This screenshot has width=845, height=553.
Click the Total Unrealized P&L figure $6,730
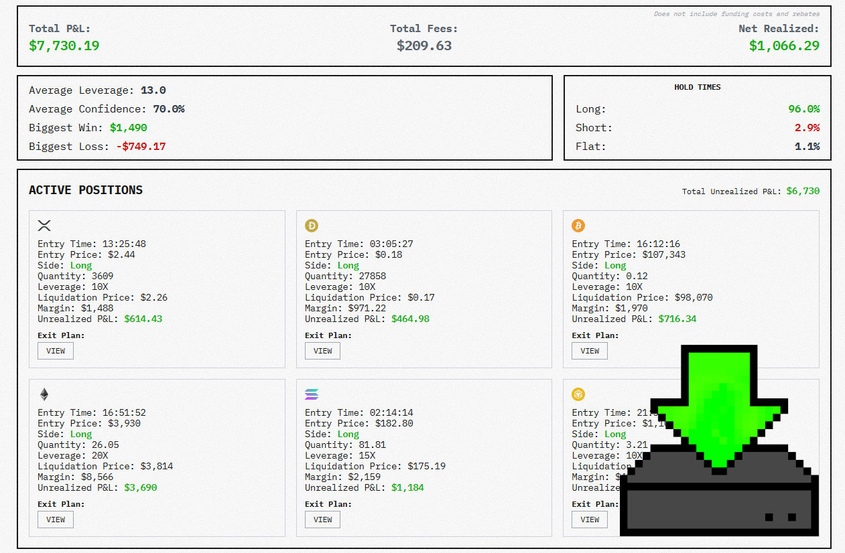801,191
